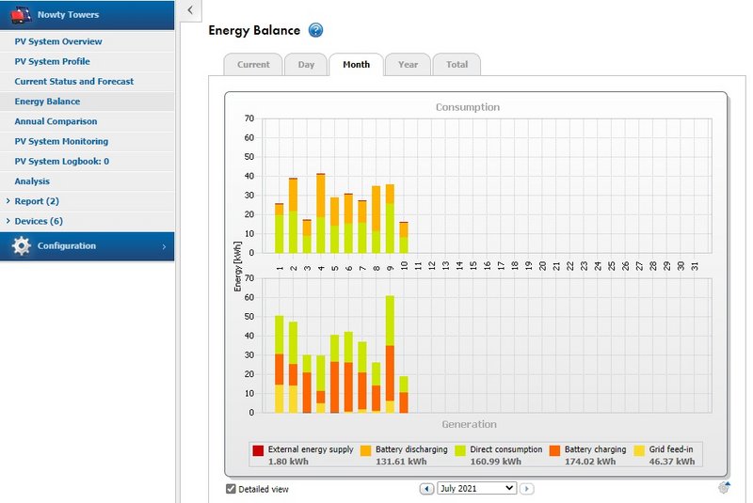
Task: Click day 1 generation bar
Action: point(279,364)
